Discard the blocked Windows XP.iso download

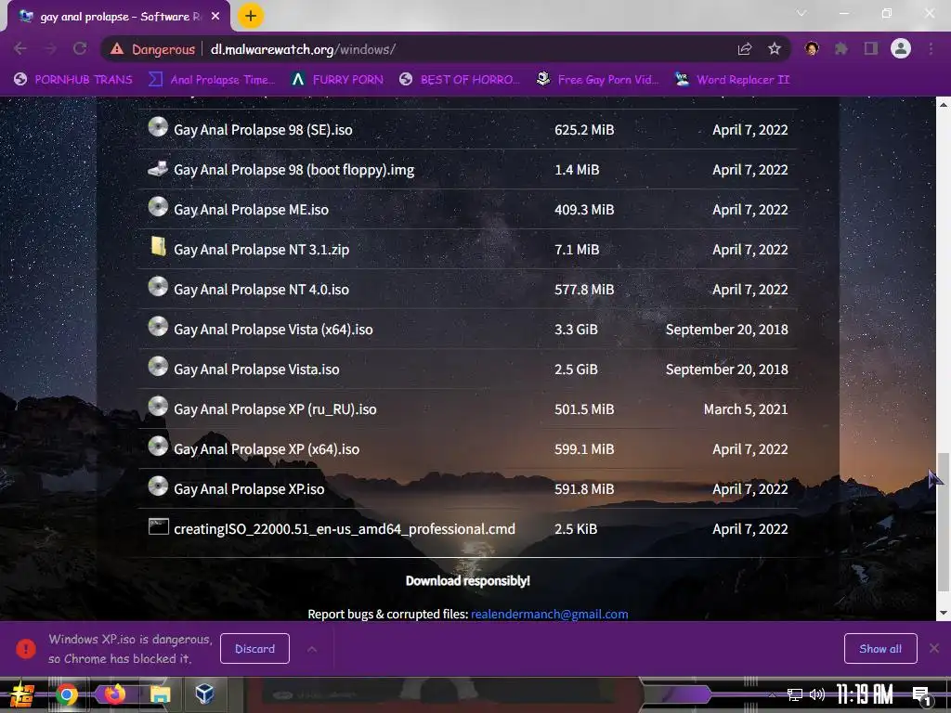[254, 649]
